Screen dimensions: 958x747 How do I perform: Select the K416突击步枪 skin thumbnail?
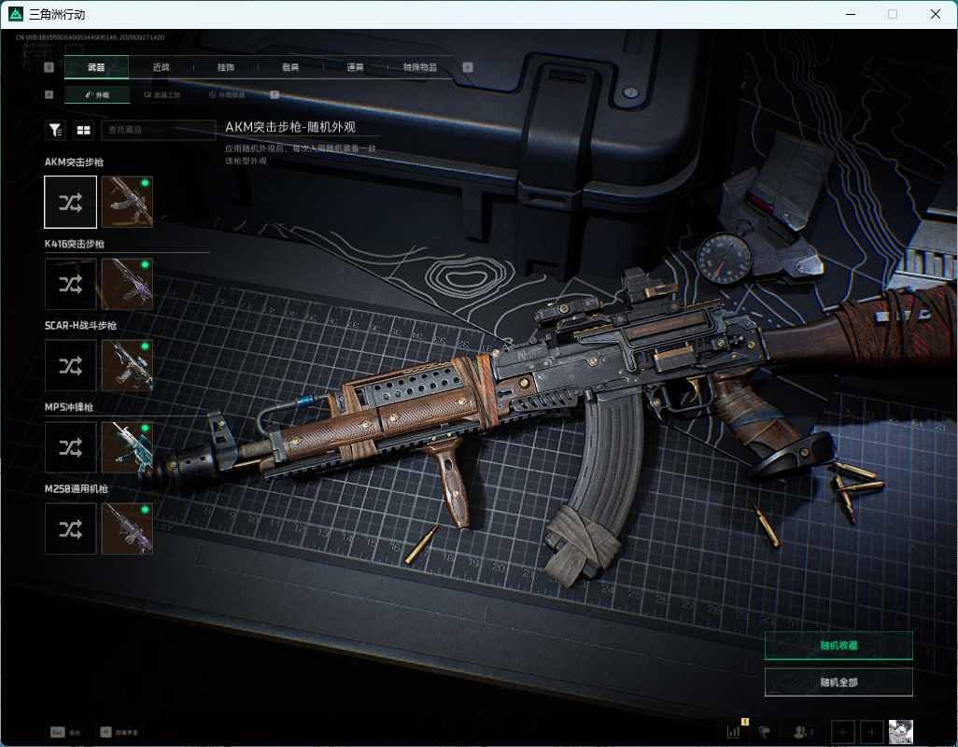127,284
